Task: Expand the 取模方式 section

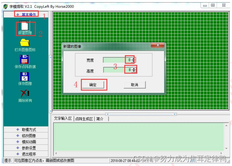Action: click(x=26, y=129)
